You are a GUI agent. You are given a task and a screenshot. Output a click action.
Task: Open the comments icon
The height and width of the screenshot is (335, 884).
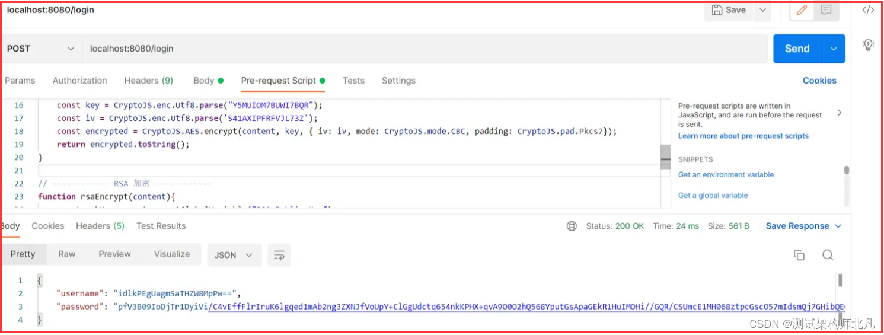click(825, 10)
